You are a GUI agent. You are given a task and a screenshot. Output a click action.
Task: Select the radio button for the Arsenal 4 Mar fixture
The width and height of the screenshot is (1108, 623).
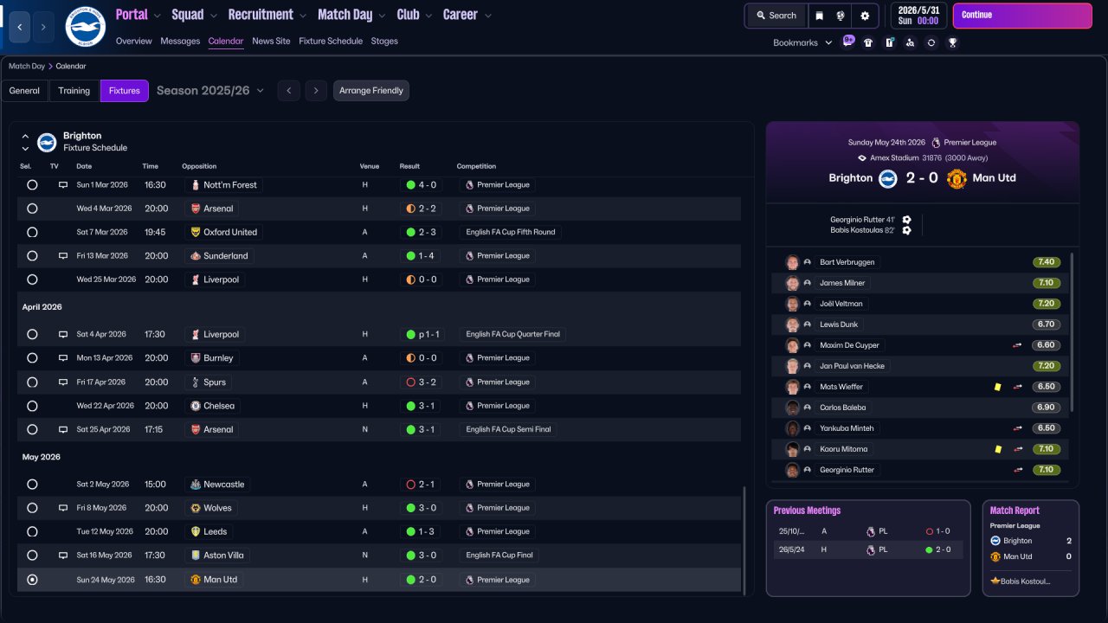click(x=32, y=209)
